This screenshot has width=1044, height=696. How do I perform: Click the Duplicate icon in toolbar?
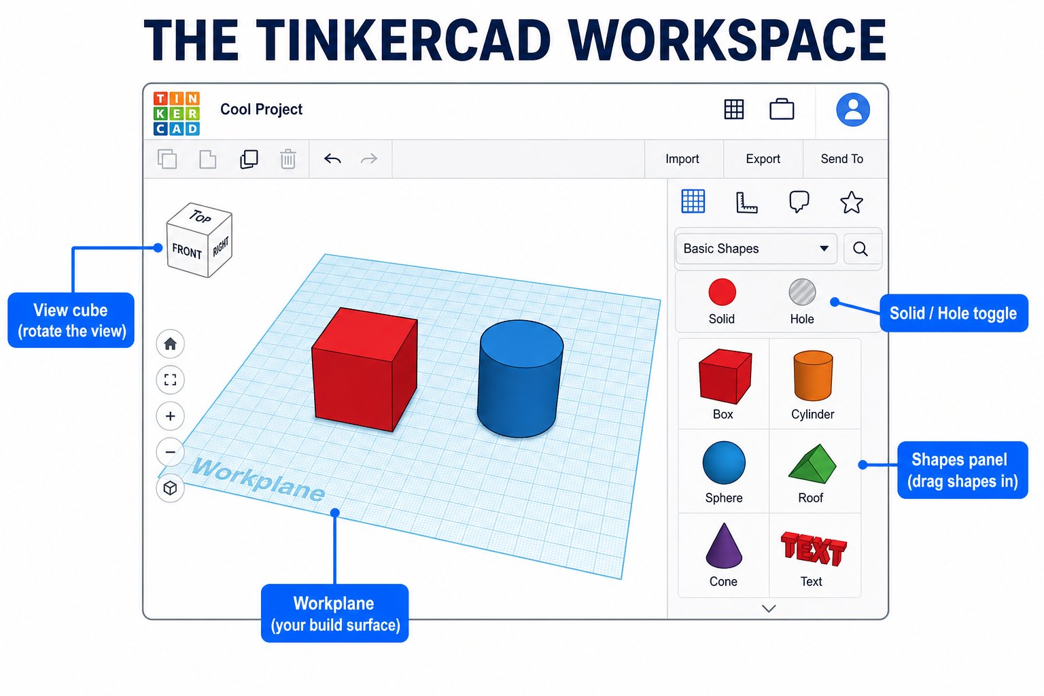pos(249,159)
